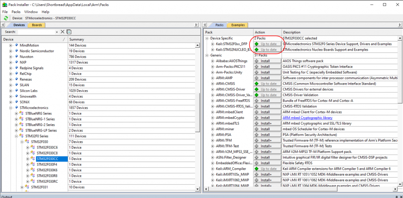This screenshot has height=198, width=403.
Task: Collapse the Device Specific group
Action: click(207, 38)
